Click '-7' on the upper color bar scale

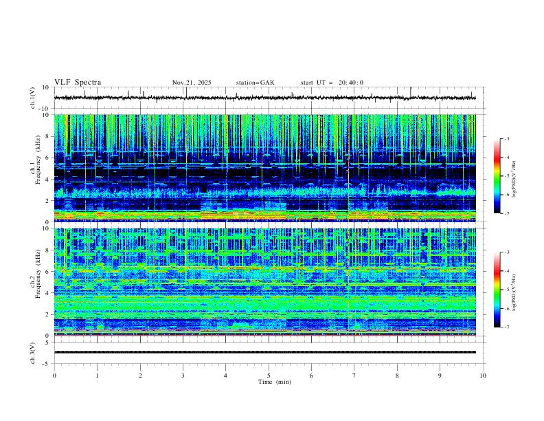[x=507, y=213]
